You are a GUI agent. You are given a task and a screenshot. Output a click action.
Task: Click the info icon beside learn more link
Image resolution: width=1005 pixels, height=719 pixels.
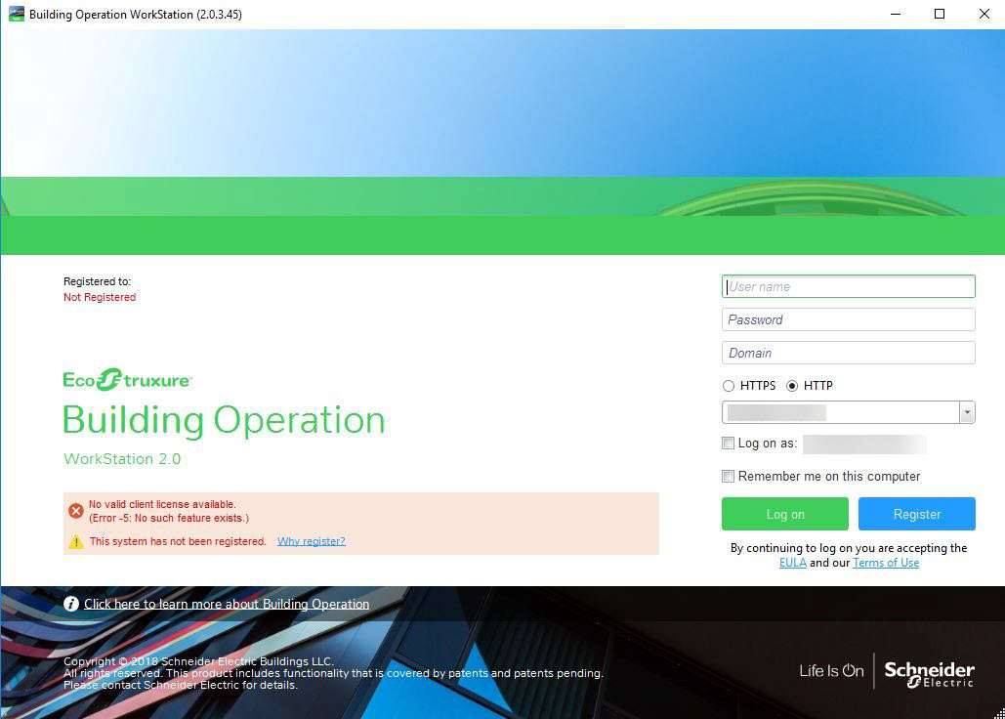pyautogui.click(x=71, y=604)
